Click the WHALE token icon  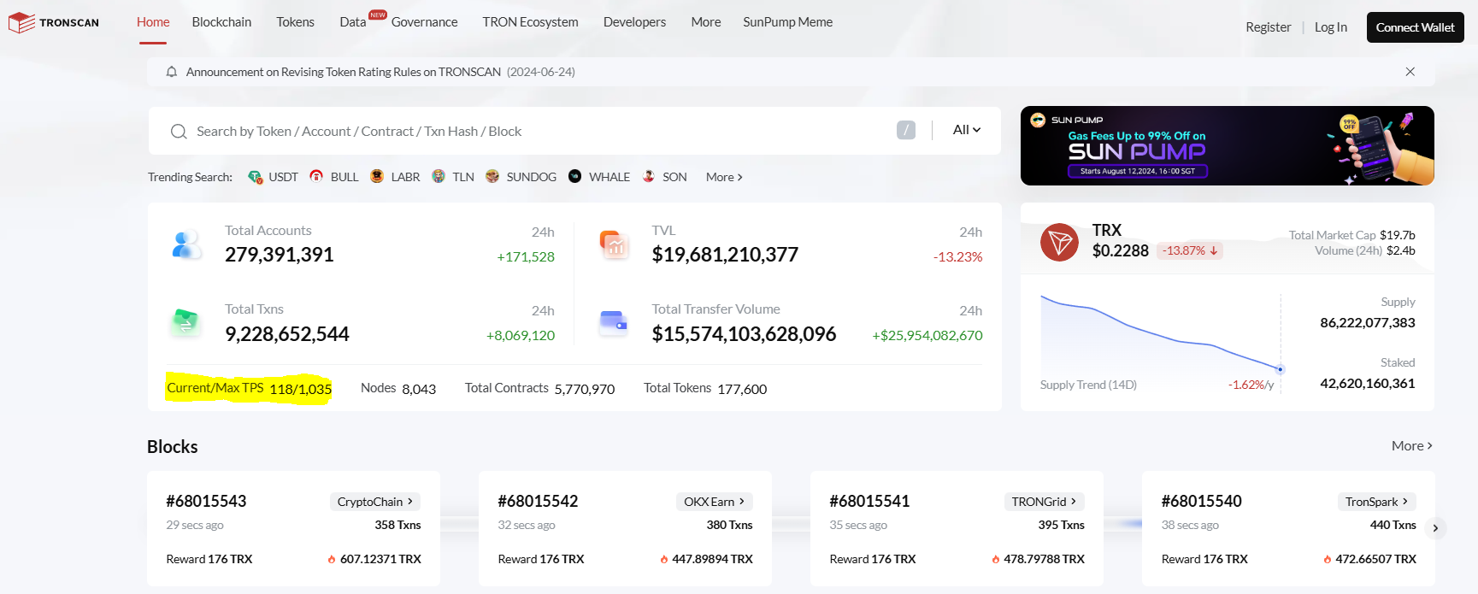coord(574,176)
